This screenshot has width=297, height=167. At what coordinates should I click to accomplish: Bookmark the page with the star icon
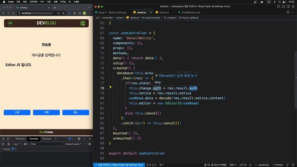tap(64, 13)
